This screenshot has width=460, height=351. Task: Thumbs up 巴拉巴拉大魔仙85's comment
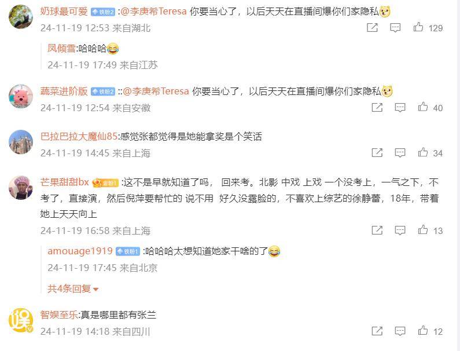tap(423, 152)
